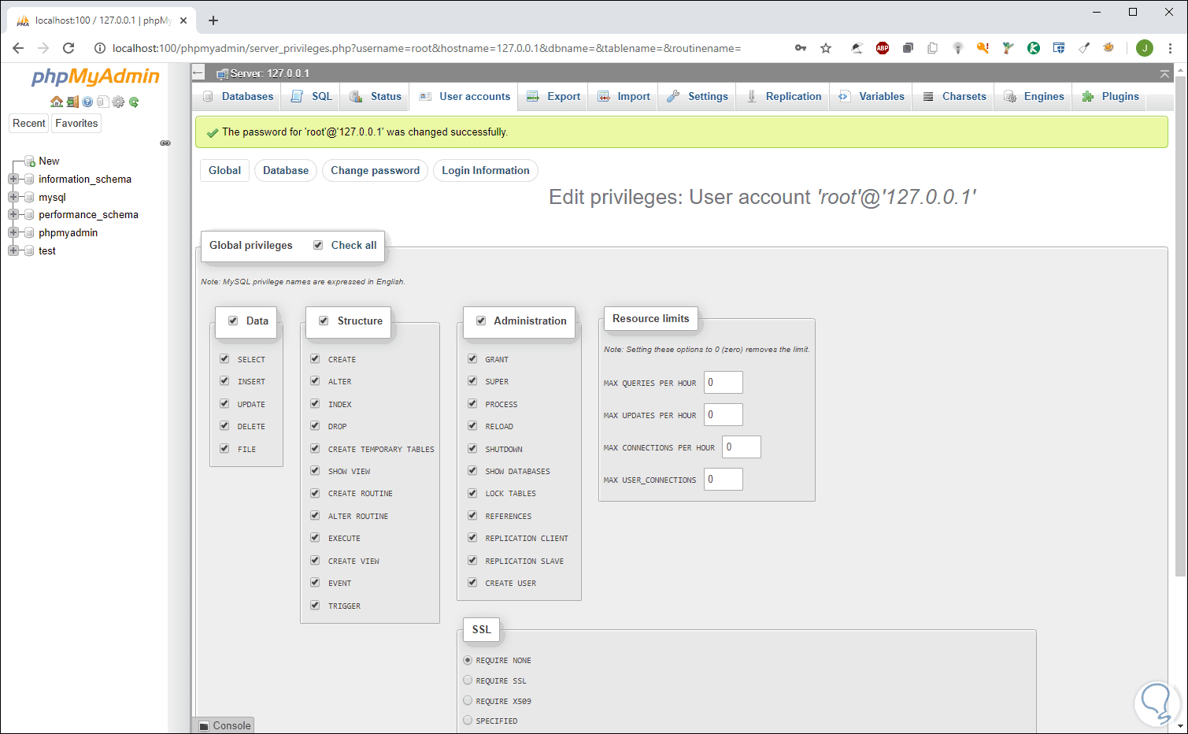Show Recent tables list
This screenshot has width=1188, height=734.
pos(29,123)
